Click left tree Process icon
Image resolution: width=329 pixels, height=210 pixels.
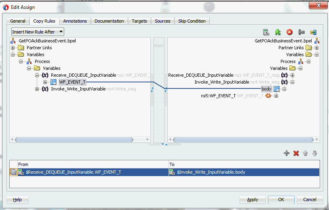tap(29, 61)
